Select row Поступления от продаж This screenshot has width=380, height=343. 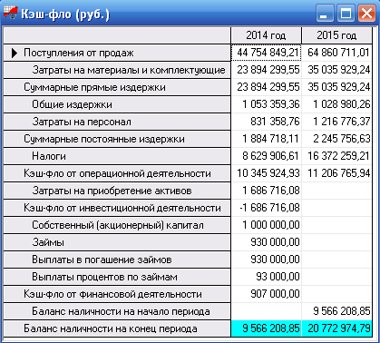[x=117, y=53]
